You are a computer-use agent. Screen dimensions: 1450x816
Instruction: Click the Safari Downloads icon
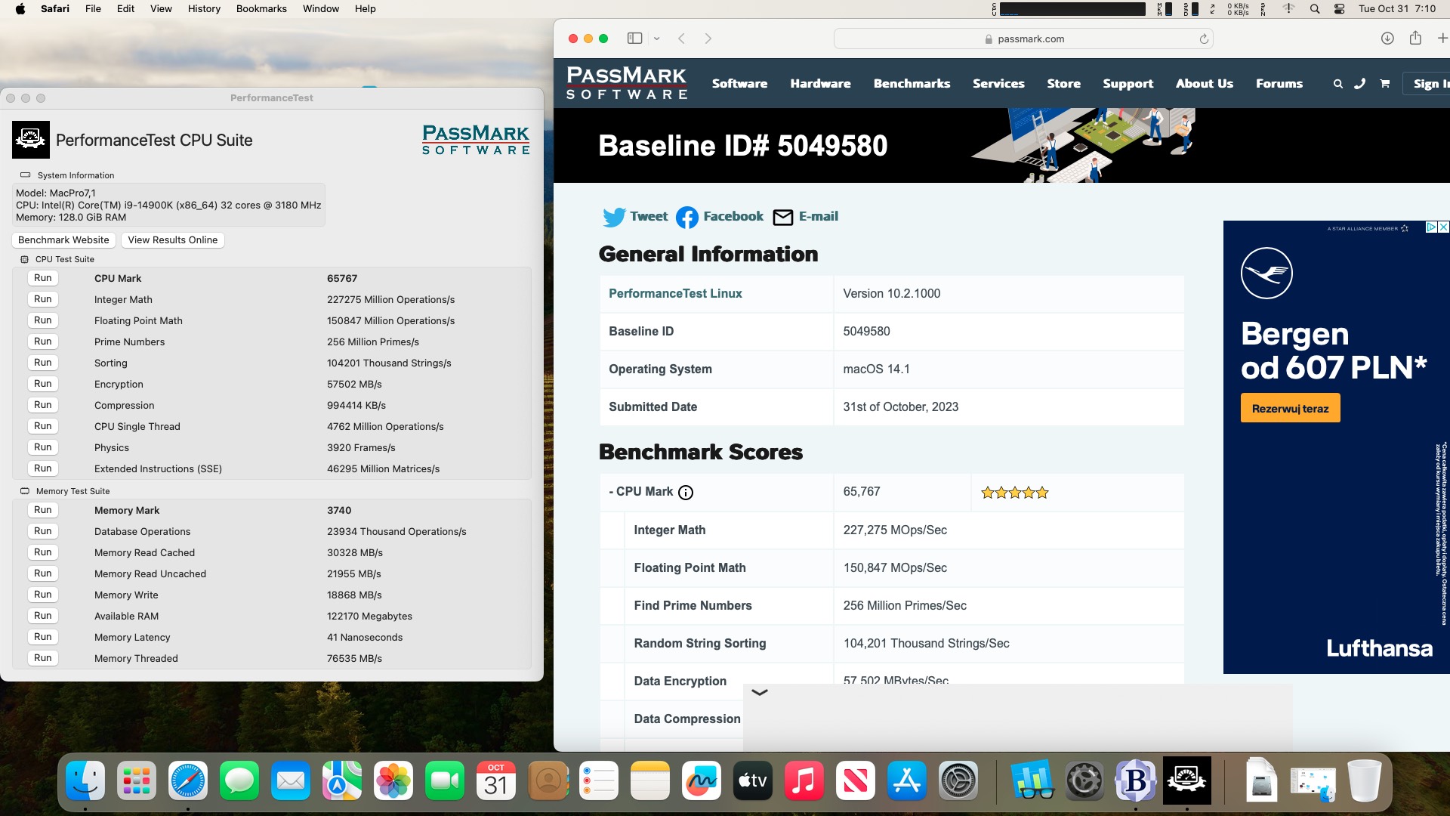[1387, 39]
